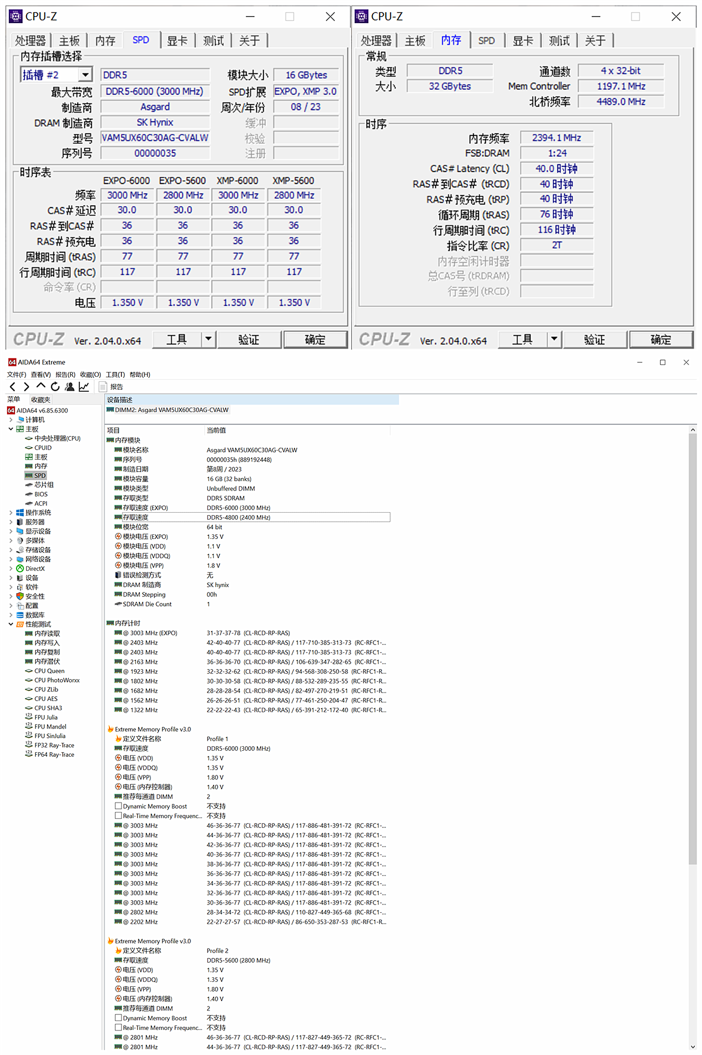Open 工具 dropdown arrow in right CPU-Z
The width and height of the screenshot is (702, 1055).
tap(554, 339)
